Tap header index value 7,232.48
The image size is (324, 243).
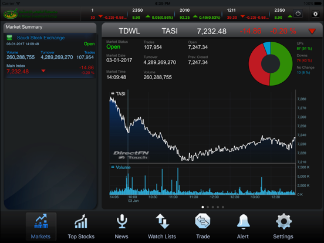coord(211,31)
